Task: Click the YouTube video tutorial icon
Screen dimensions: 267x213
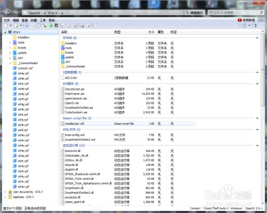Action: (x=239, y=20)
